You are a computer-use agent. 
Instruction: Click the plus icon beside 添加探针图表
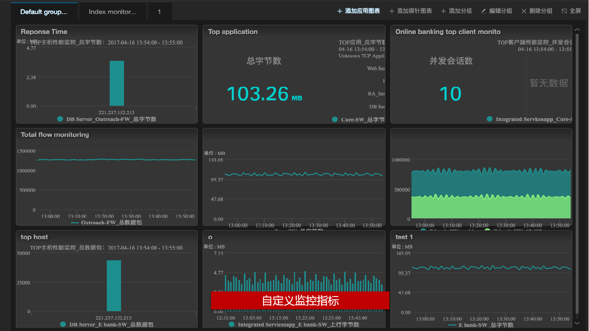[x=392, y=11]
